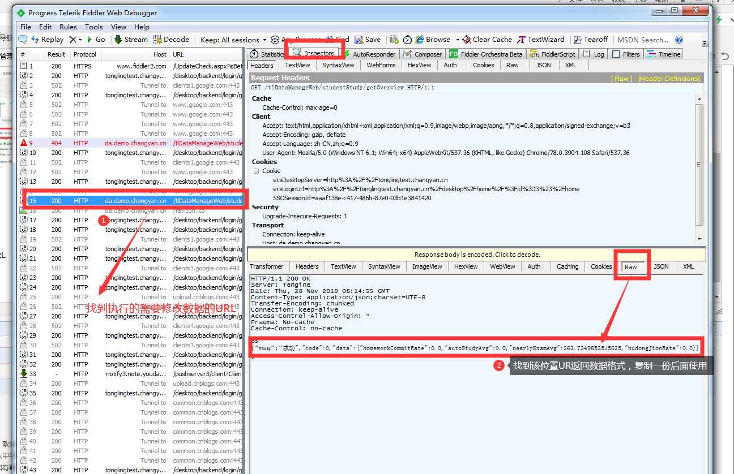Click 'Response body is encoded. Click to decode' bar

pyautogui.click(x=477, y=255)
